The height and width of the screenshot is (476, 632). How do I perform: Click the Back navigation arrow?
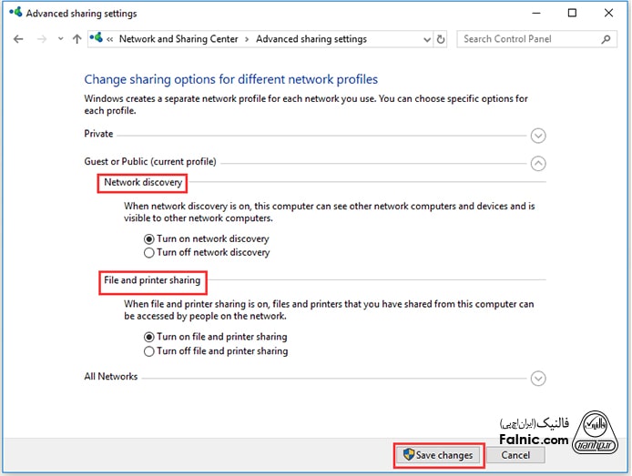click(18, 39)
